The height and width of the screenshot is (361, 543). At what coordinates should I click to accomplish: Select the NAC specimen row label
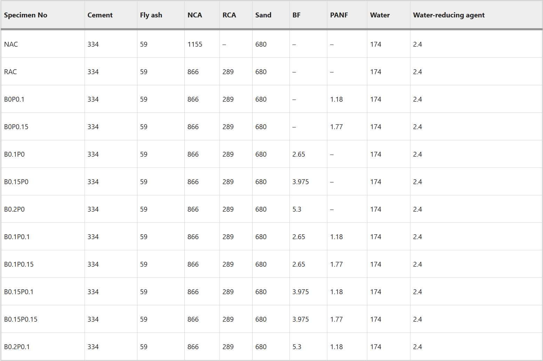click(11, 44)
